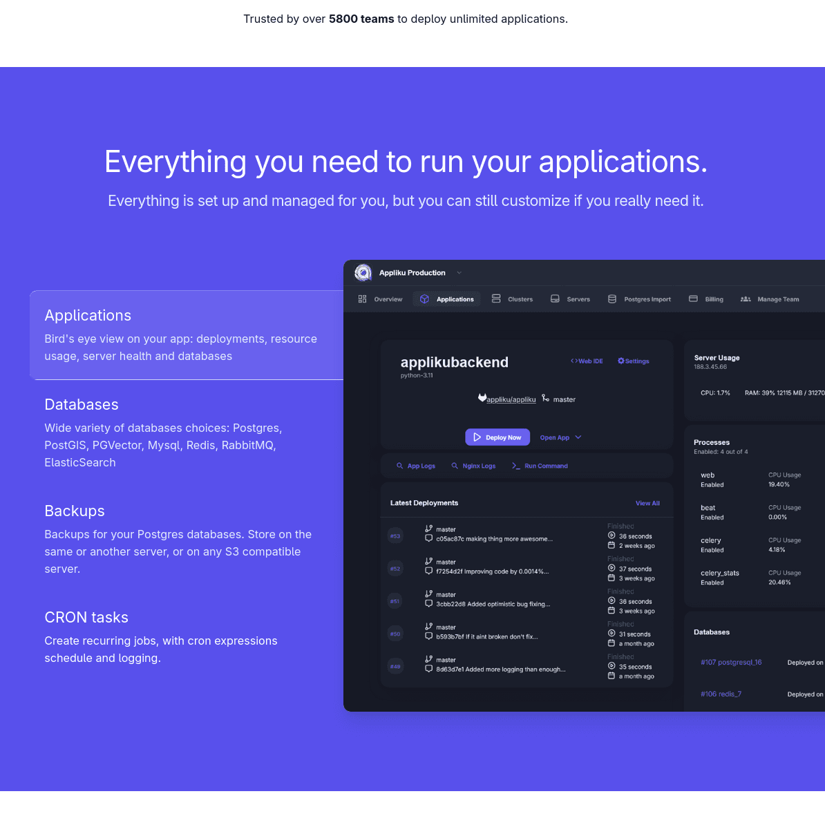This screenshot has width=825, height=825.
Task: Click the web process name
Action: click(x=707, y=475)
